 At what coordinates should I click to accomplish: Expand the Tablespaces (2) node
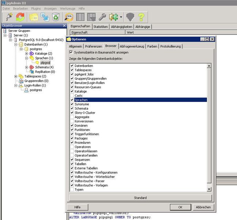coord(16,76)
